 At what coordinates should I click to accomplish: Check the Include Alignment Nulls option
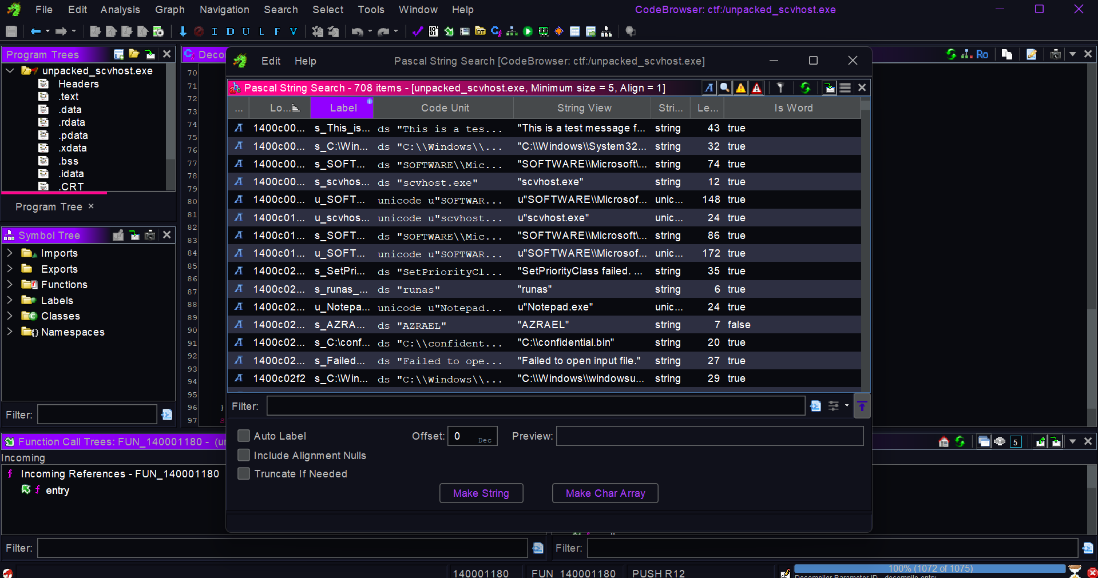click(x=244, y=455)
